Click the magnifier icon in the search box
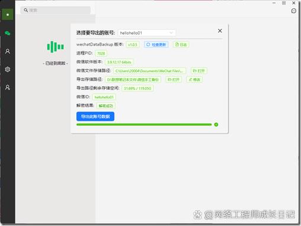Screen dimensions: 301x226 coord(25,10)
